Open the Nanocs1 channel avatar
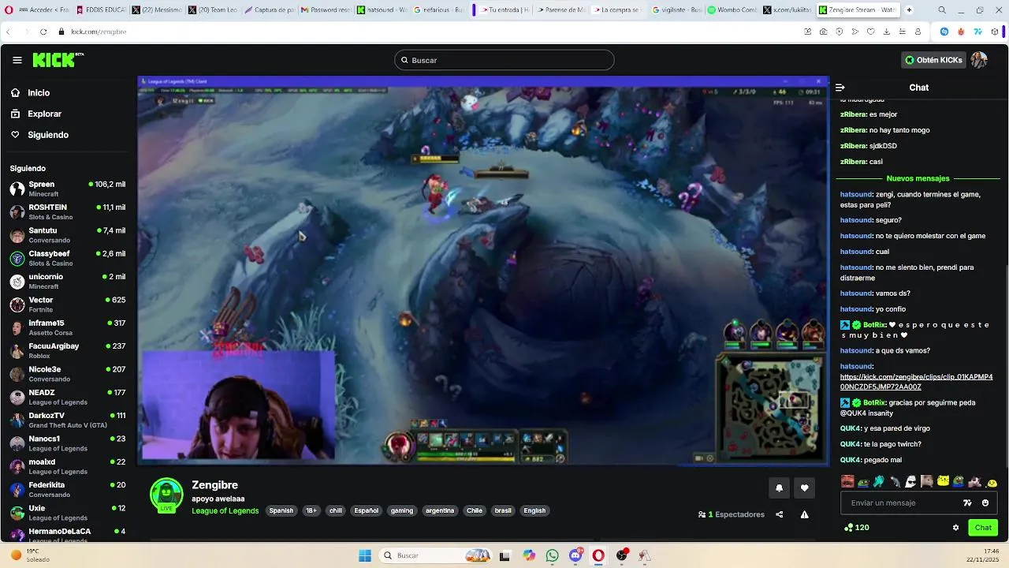The width and height of the screenshot is (1009, 568). click(17, 443)
